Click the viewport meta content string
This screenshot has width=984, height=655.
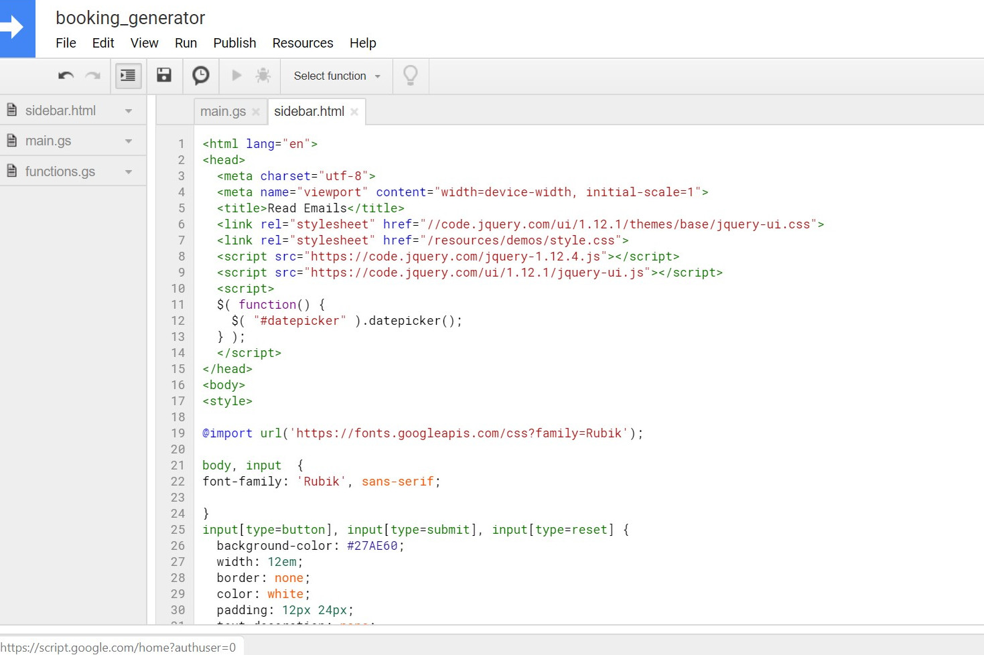pyautogui.click(x=568, y=192)
